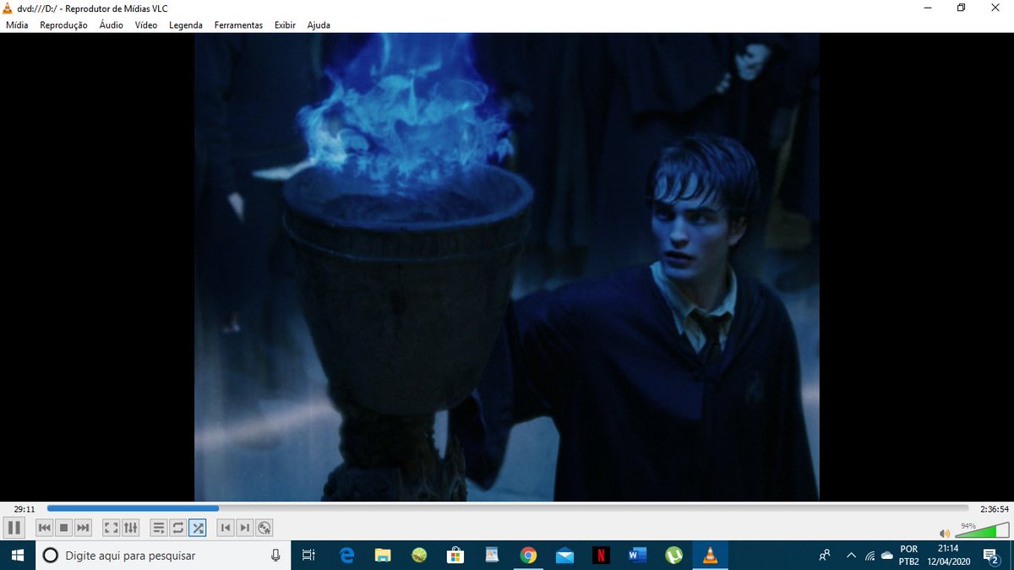Toggle the 2:36:54 total time display
1014x570 pixels.
[x=995, y=509]
